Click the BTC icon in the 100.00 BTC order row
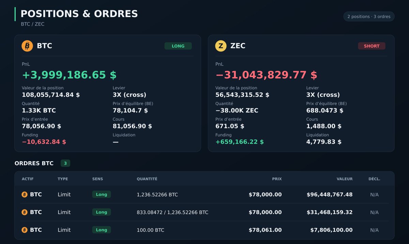Image resolution: width=409 pixels, height=244 pixels. (25, 230)
